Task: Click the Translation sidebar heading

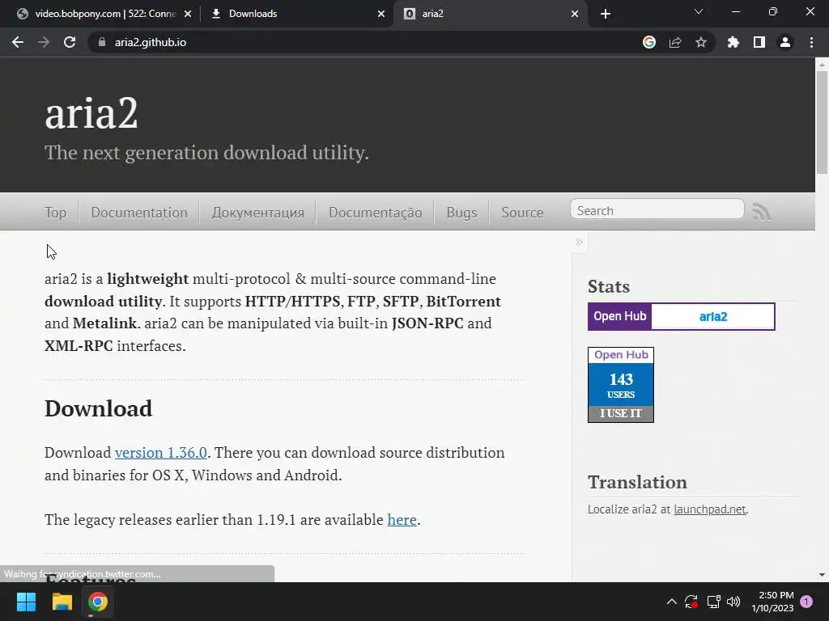Action: pos(638,482)
